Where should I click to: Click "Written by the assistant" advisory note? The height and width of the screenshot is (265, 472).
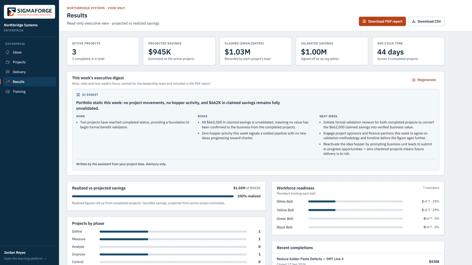tap(121, 164)
